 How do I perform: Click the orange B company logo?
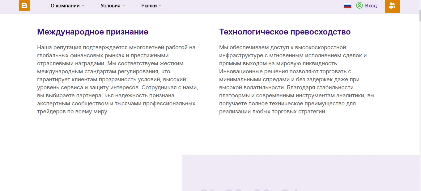[24, 6]
